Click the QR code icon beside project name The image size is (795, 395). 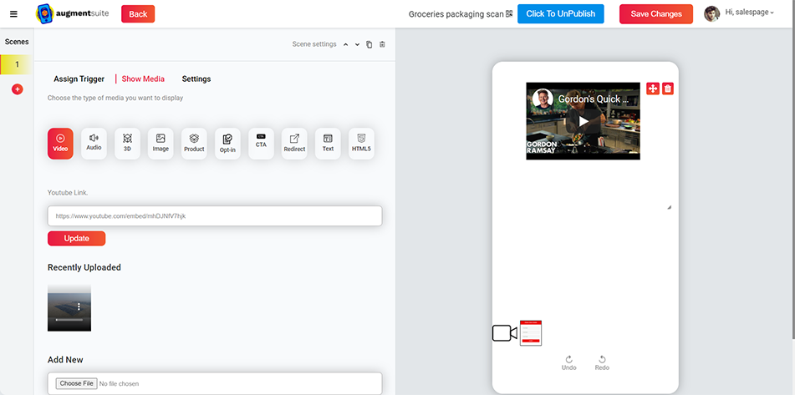tap(509, 13)
